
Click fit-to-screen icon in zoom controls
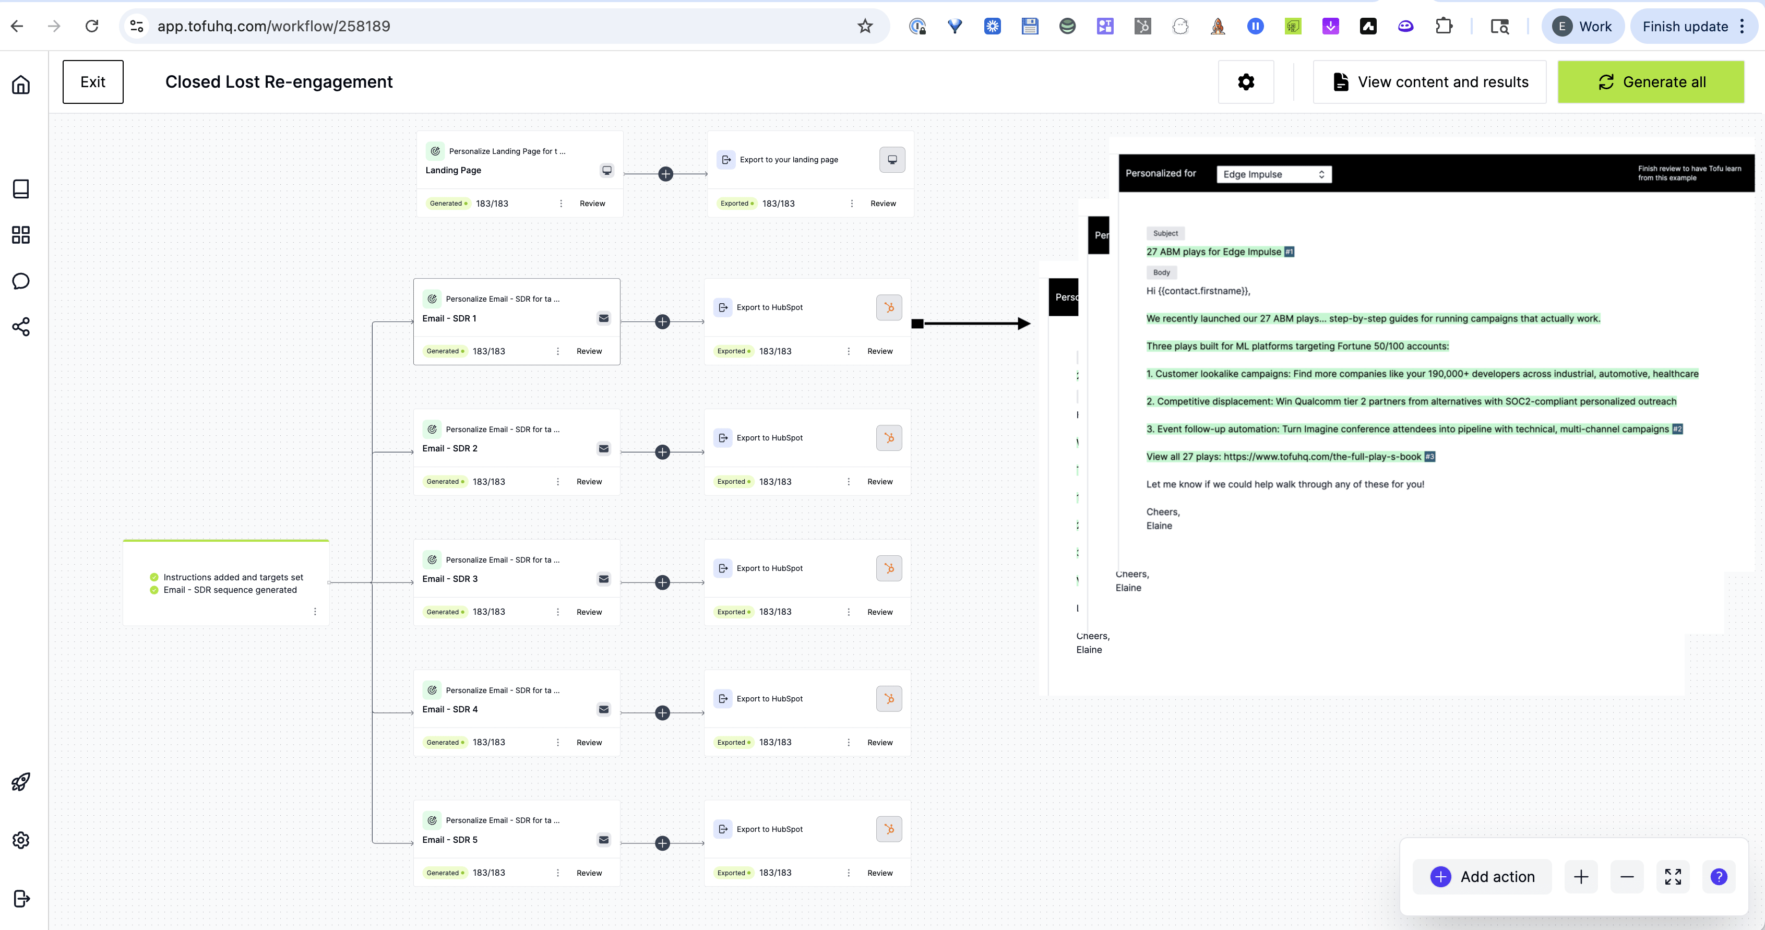coord(1673,877)
